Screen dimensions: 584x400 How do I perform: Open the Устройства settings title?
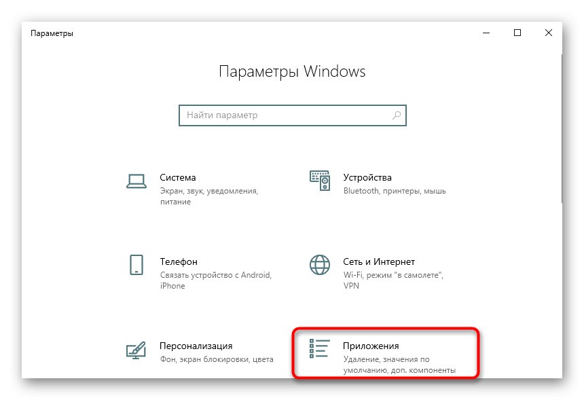[x=367, y=178]
